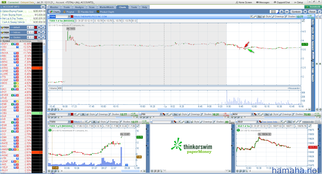This screenshot has height=174, width=322.
Task: Click the Account Info link icon
Action: tap(43, 7)
